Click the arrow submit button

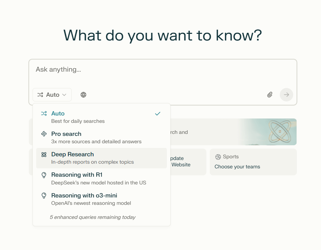coord(286,95)
